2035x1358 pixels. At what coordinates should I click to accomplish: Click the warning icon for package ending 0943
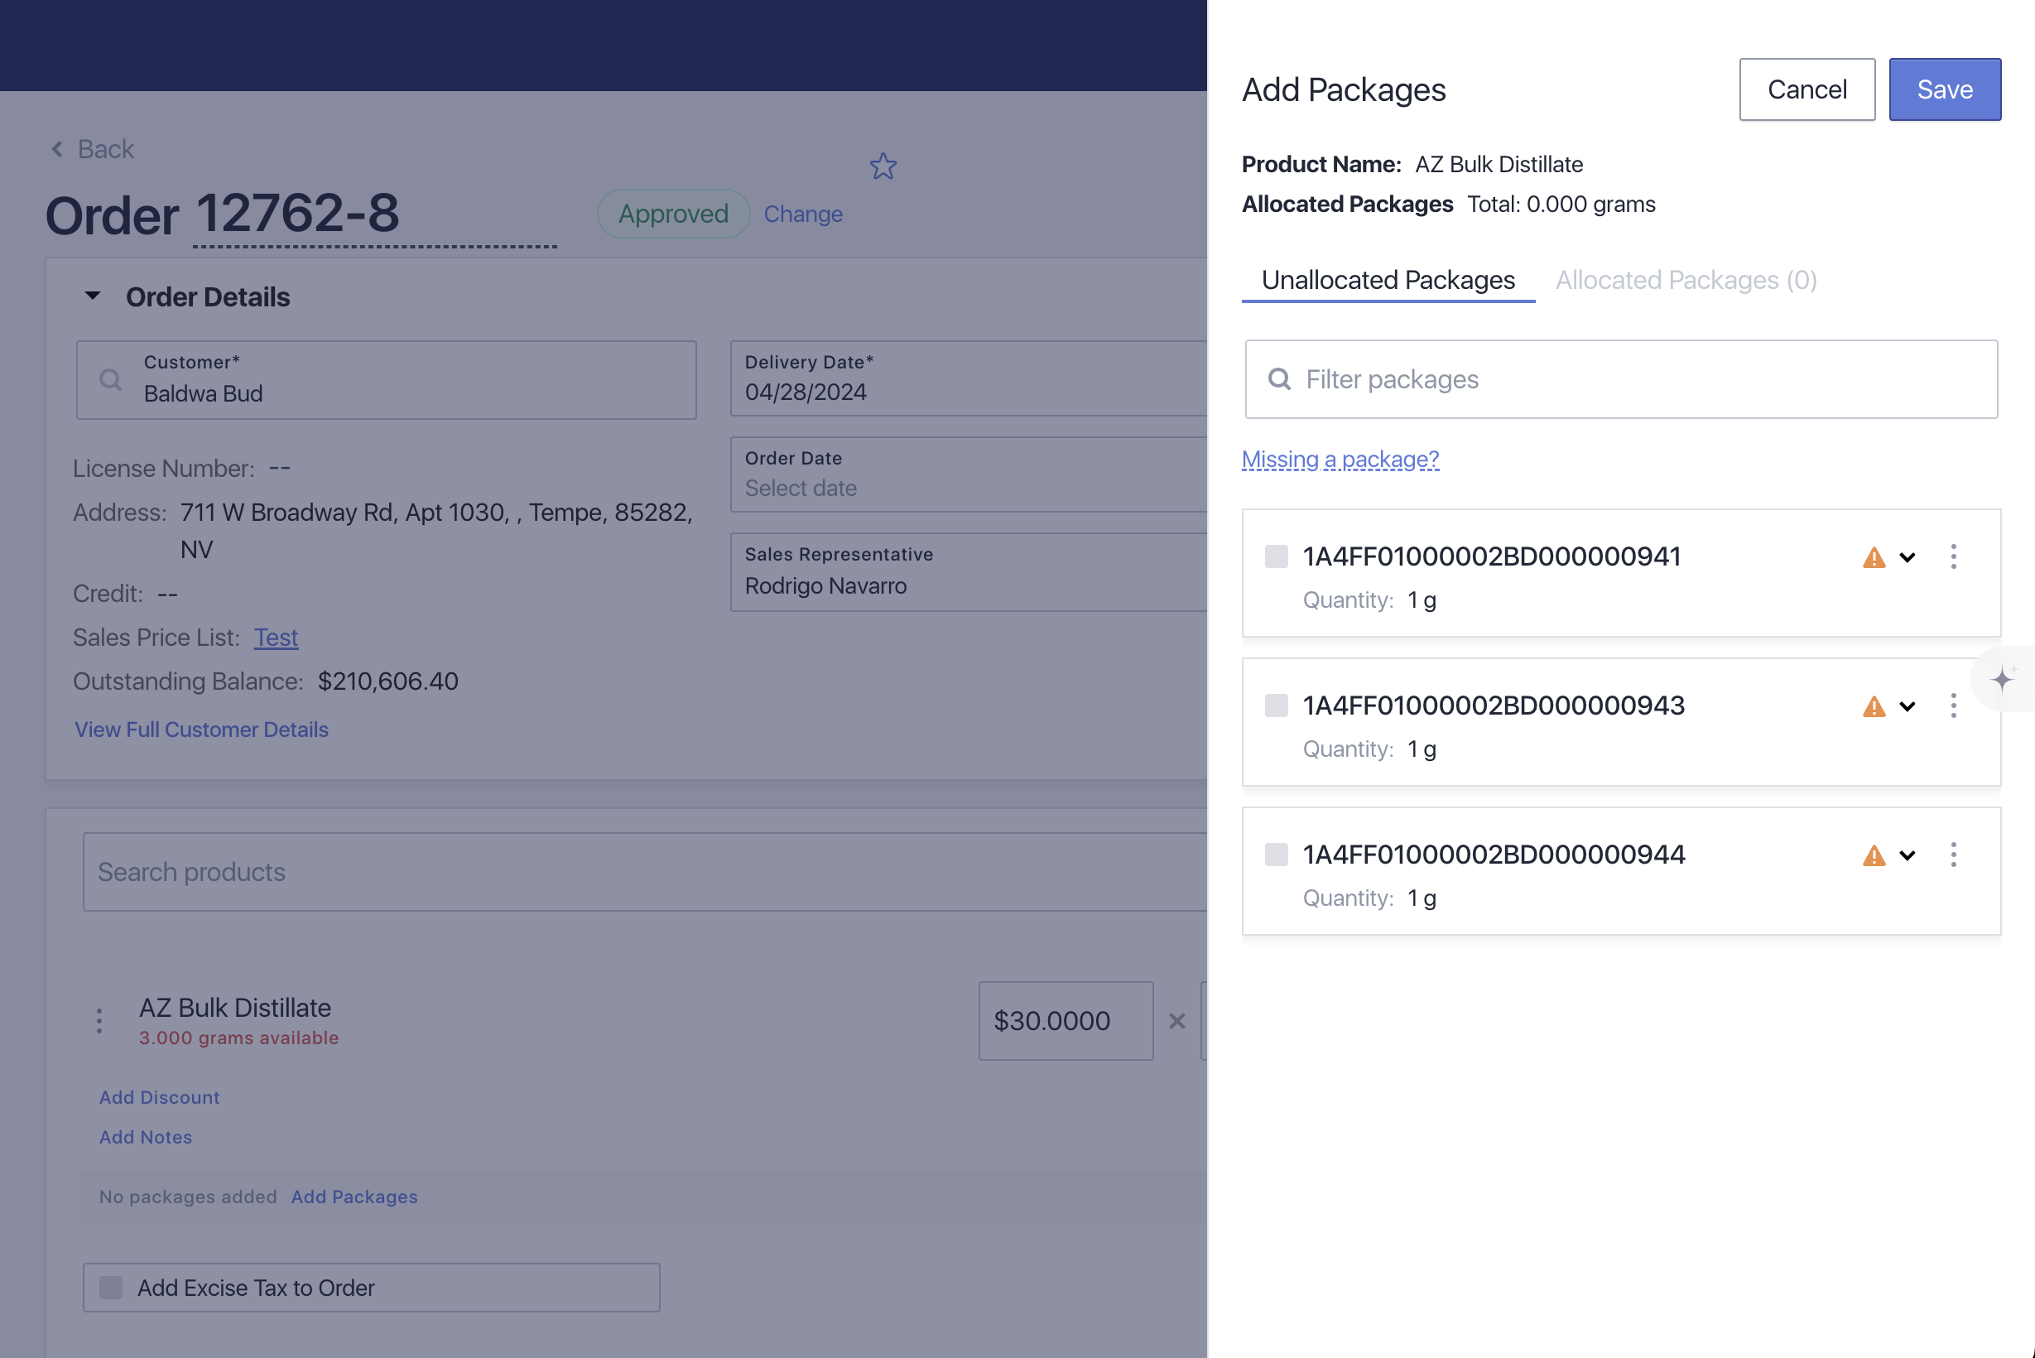pos(1873,705)
